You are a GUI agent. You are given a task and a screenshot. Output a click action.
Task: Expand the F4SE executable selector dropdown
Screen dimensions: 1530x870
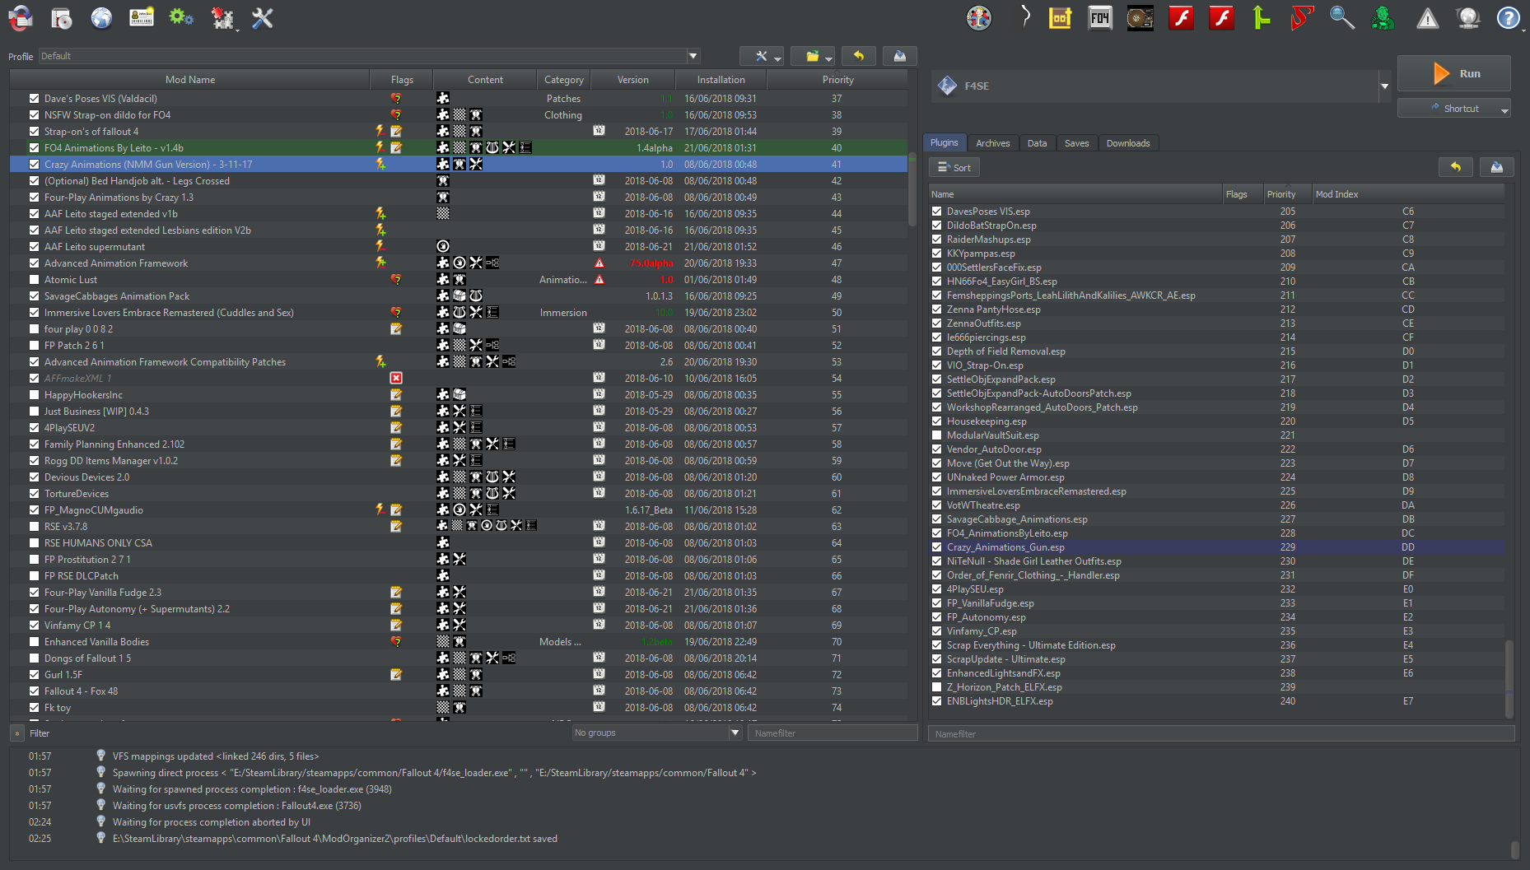click(1384, 86)
